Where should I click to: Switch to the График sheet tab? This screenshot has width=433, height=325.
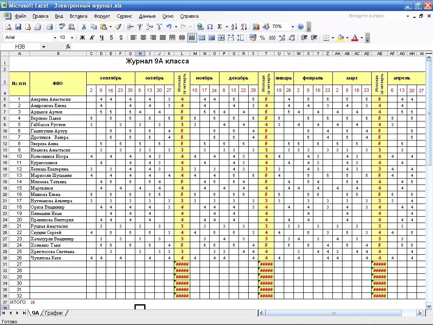(x=54, y=313)
